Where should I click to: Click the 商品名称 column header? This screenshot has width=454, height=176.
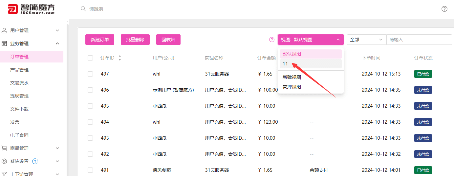pos(214,58)
